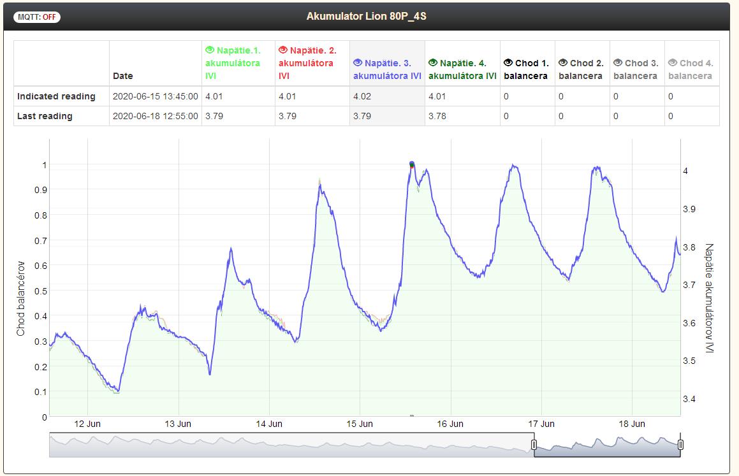Click eye icon for Napätie 2 akumulátora
This screenshot has width=739, height=476.
(x=283, y=50)
